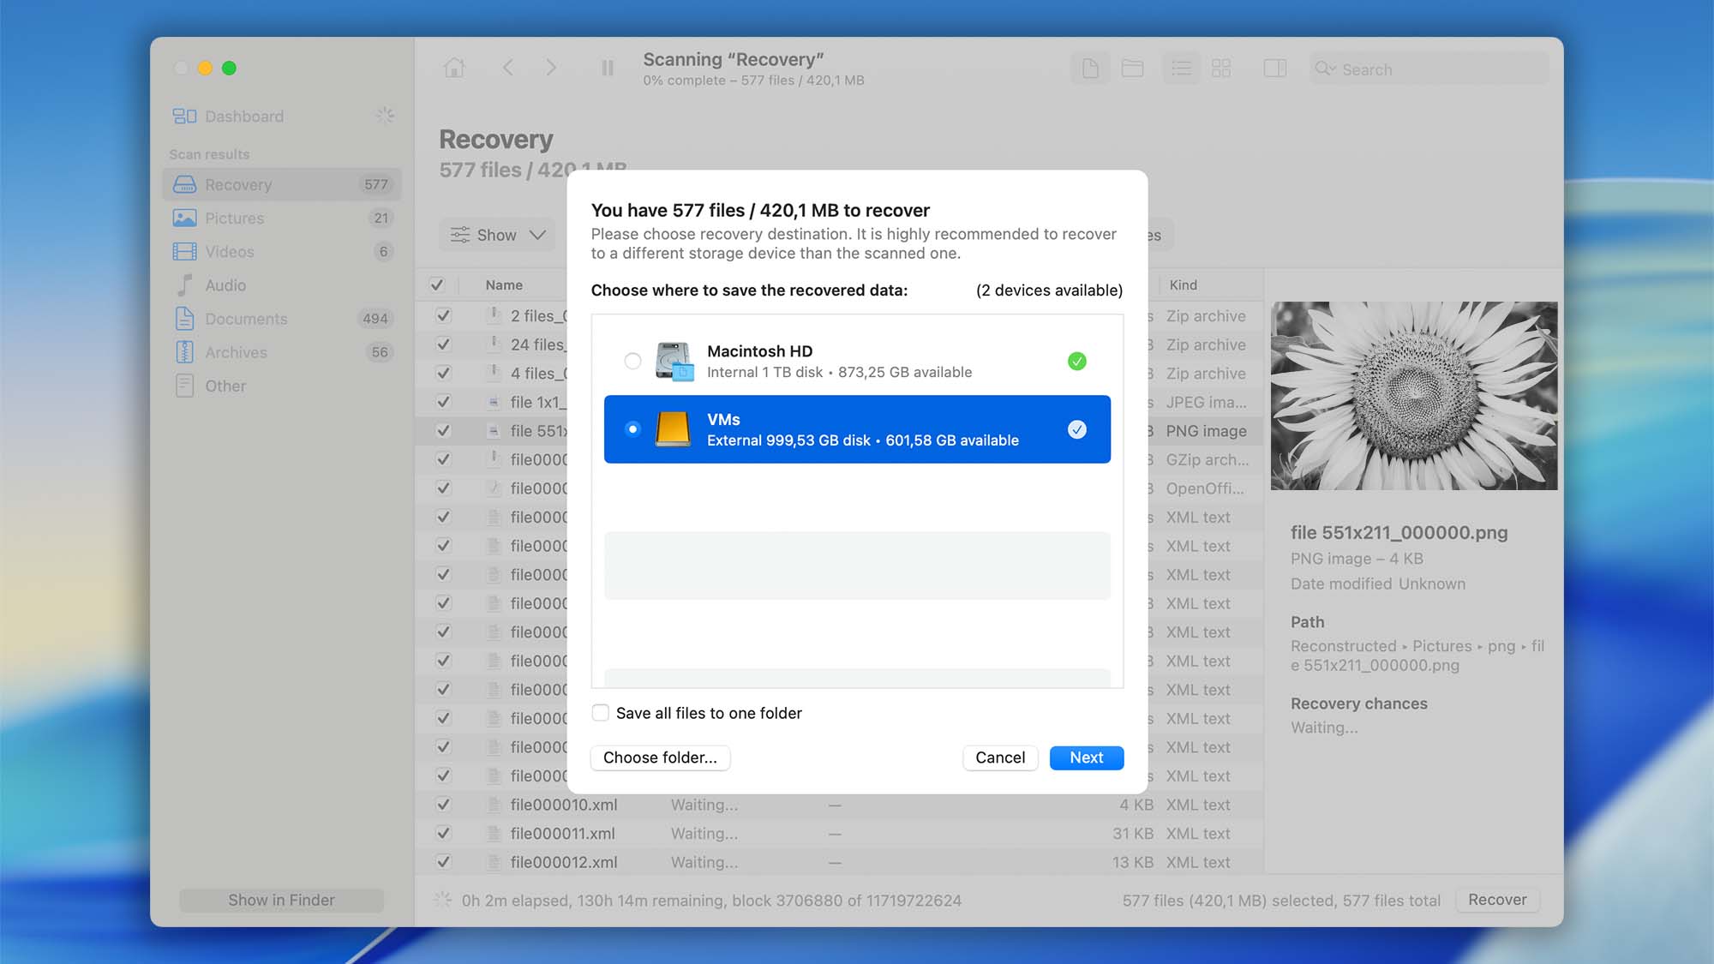Switch to grid view icon

coord(1221,68)
